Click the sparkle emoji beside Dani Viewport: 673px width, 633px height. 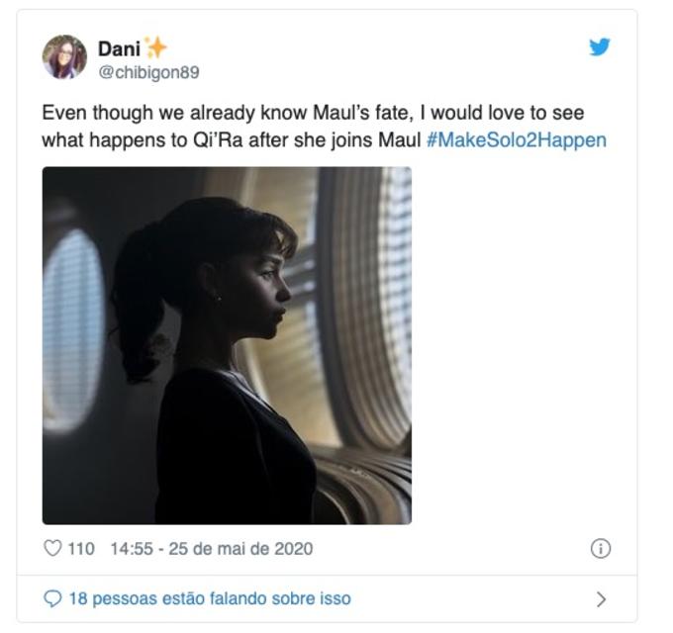click(155, 47)
